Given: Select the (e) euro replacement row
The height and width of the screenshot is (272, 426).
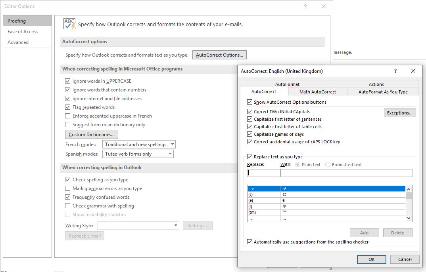Looking at the screenshot, I should coord(326,200).
